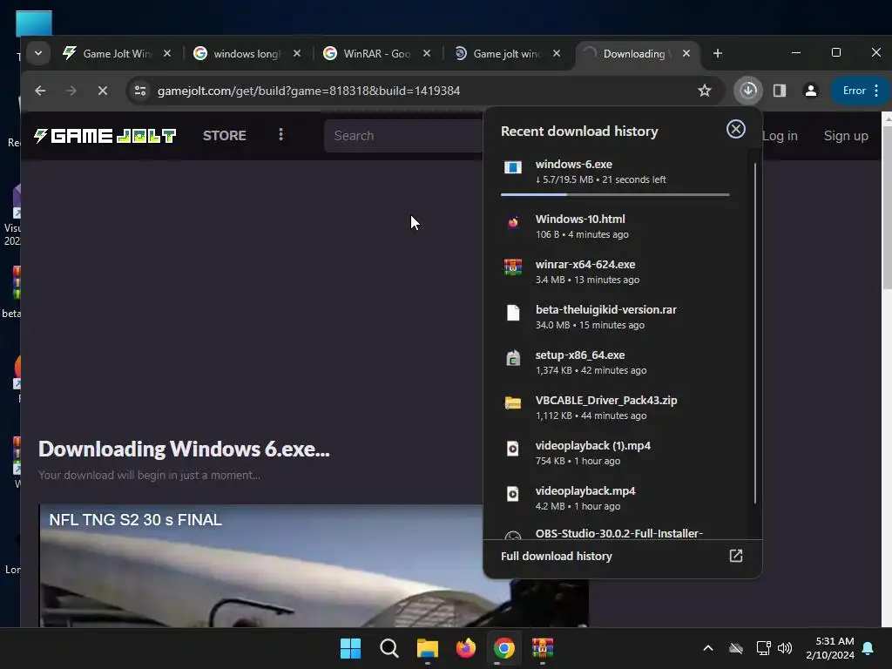The image size is (892, 669).
Task: Bookmark this page with the star
Action: [x=704, y=91]
